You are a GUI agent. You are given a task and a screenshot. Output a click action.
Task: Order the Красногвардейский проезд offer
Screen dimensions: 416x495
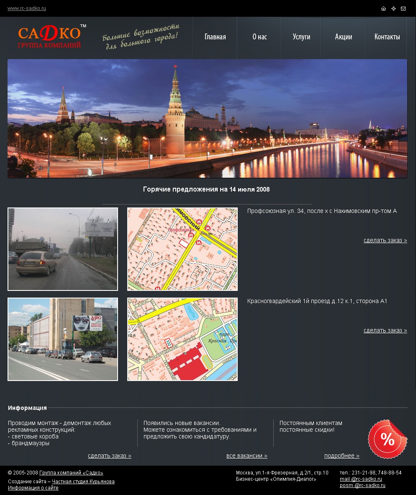click(385, 331)
